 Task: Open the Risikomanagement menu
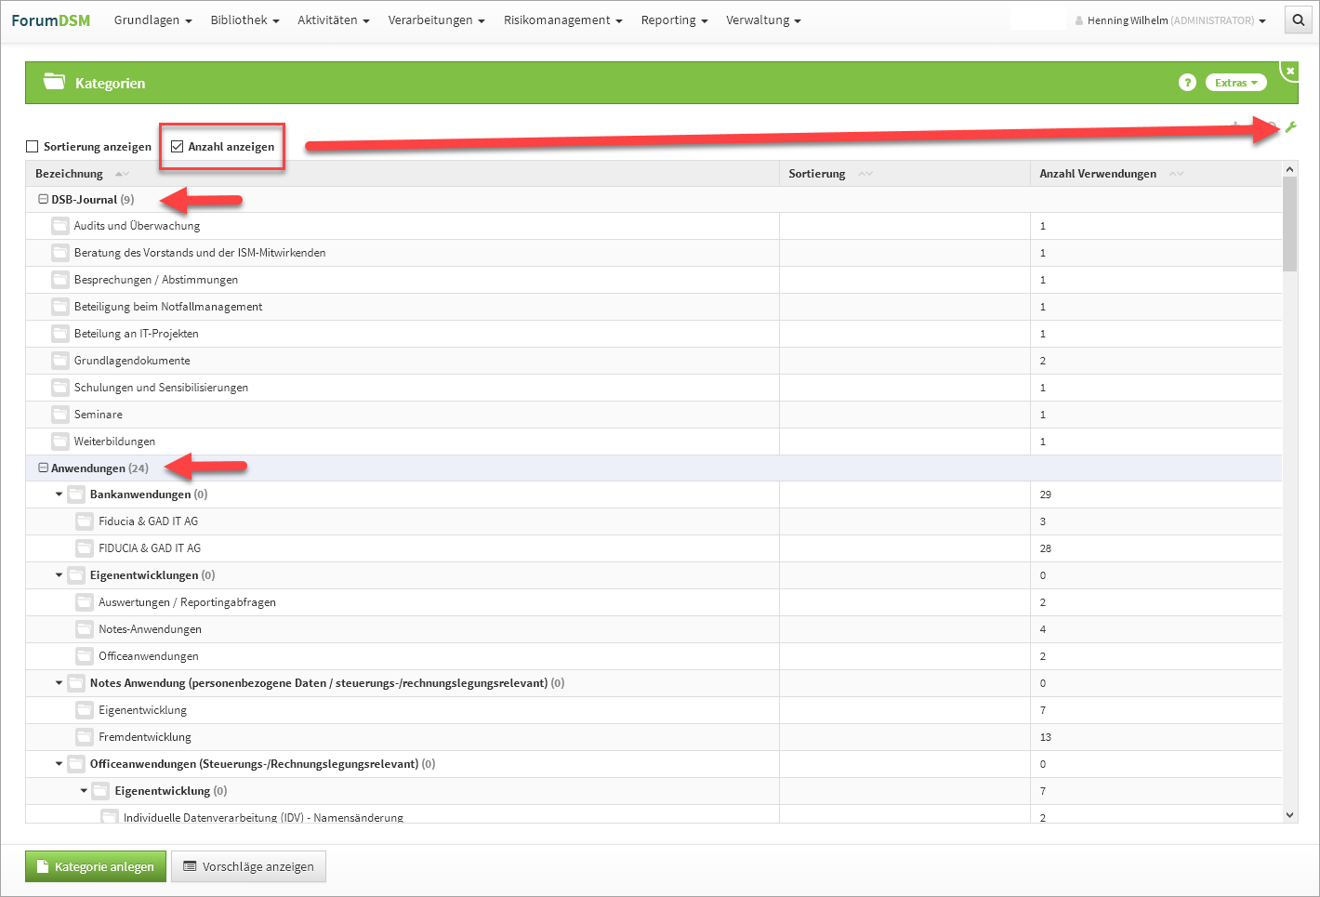tap(562, 20)
